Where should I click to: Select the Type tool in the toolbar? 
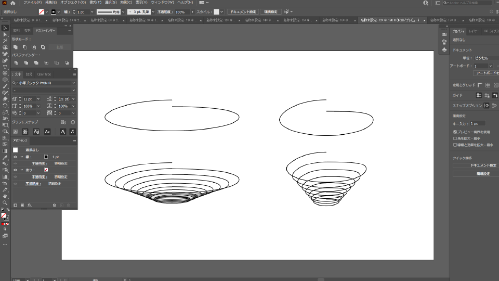[5, 67]
